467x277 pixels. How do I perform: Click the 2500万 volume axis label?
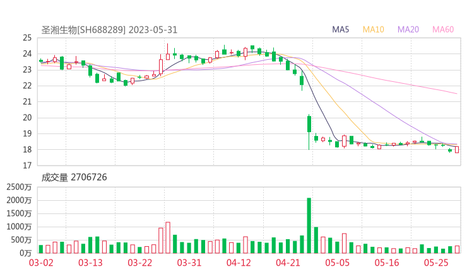coord(19,187)
